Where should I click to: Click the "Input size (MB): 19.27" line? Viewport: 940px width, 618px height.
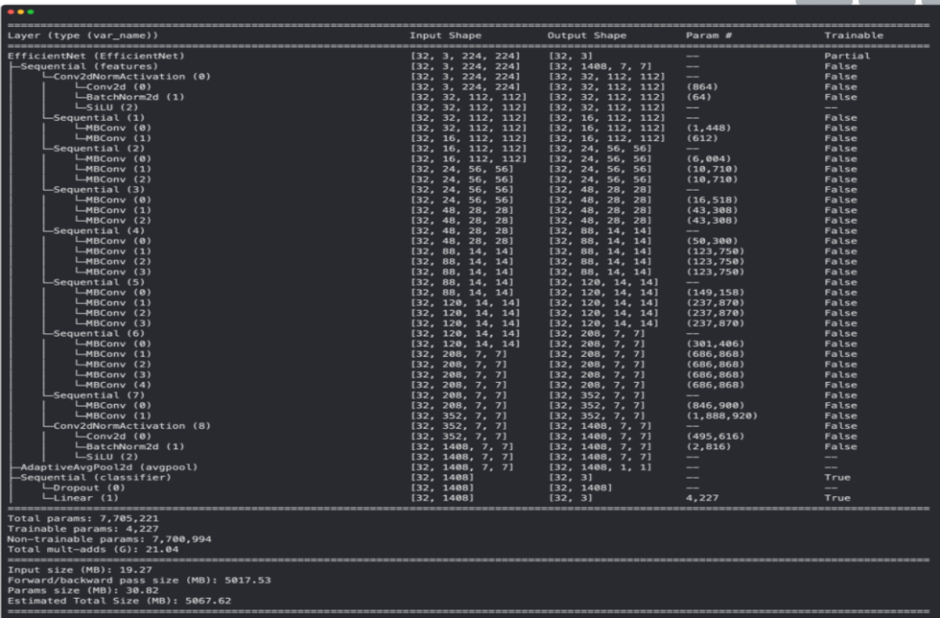coord(80,569)
